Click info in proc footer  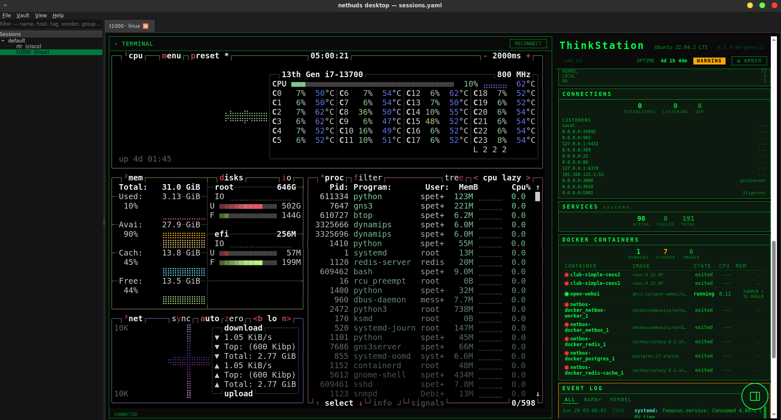click(382, 403)
